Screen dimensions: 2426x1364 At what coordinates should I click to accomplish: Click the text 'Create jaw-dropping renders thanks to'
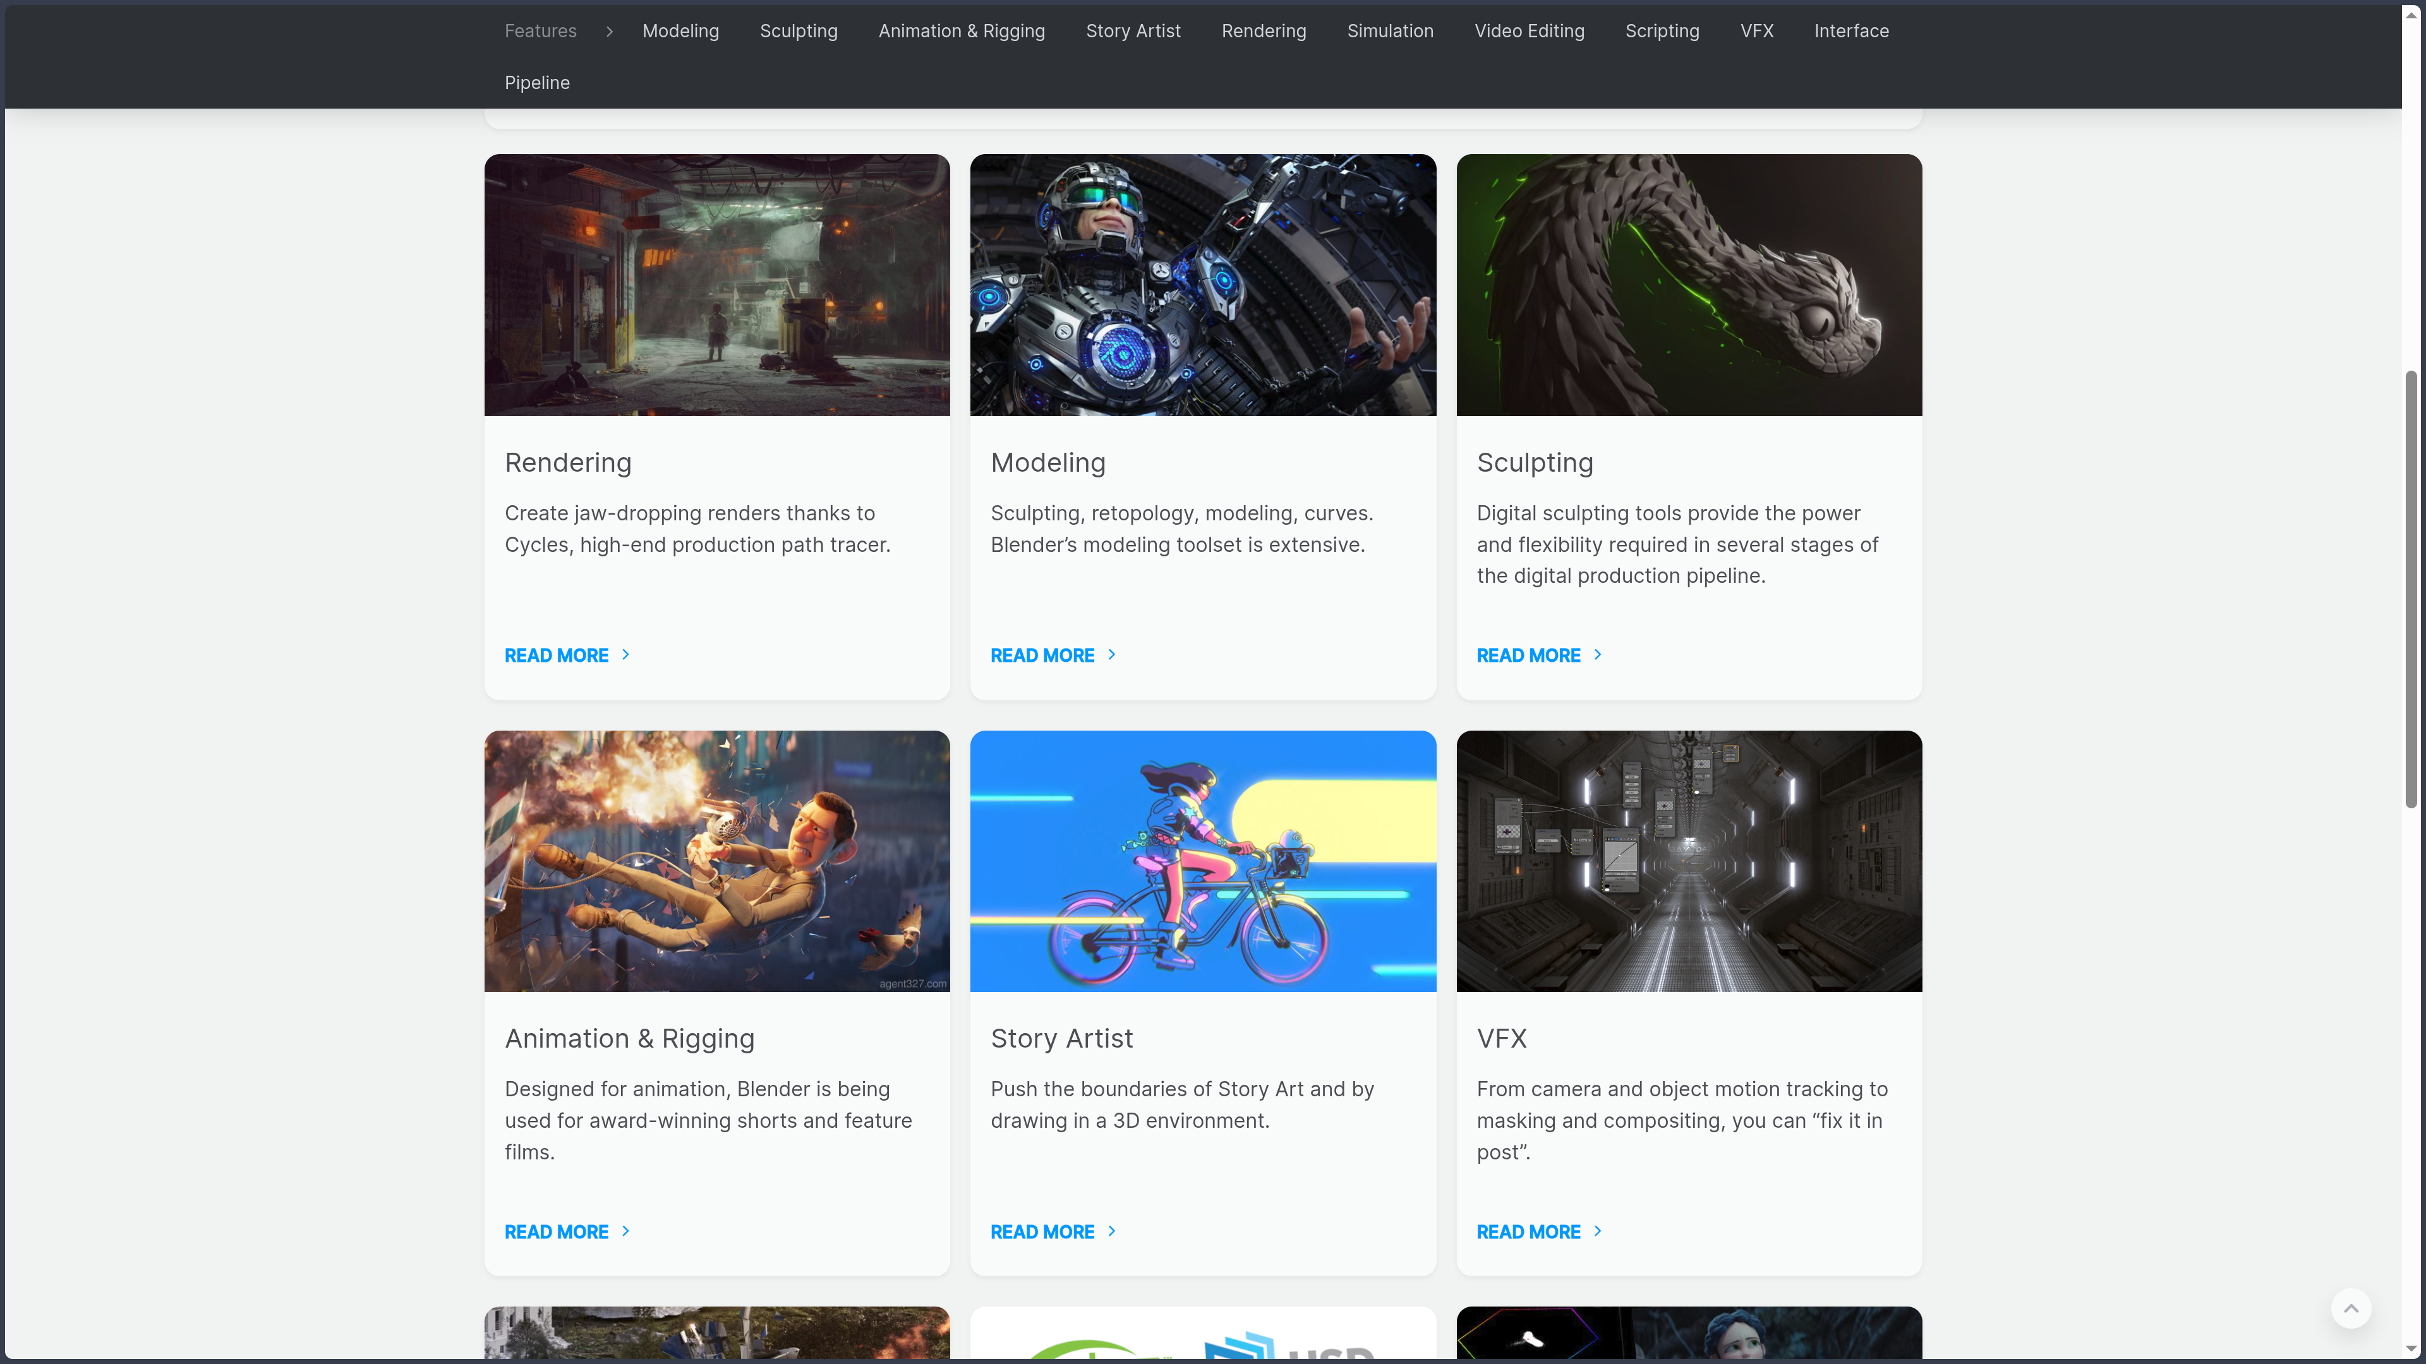click(x=689, y=514)
